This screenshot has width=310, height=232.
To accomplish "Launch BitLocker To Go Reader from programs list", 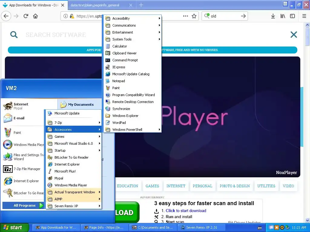I will coord(74,157).
